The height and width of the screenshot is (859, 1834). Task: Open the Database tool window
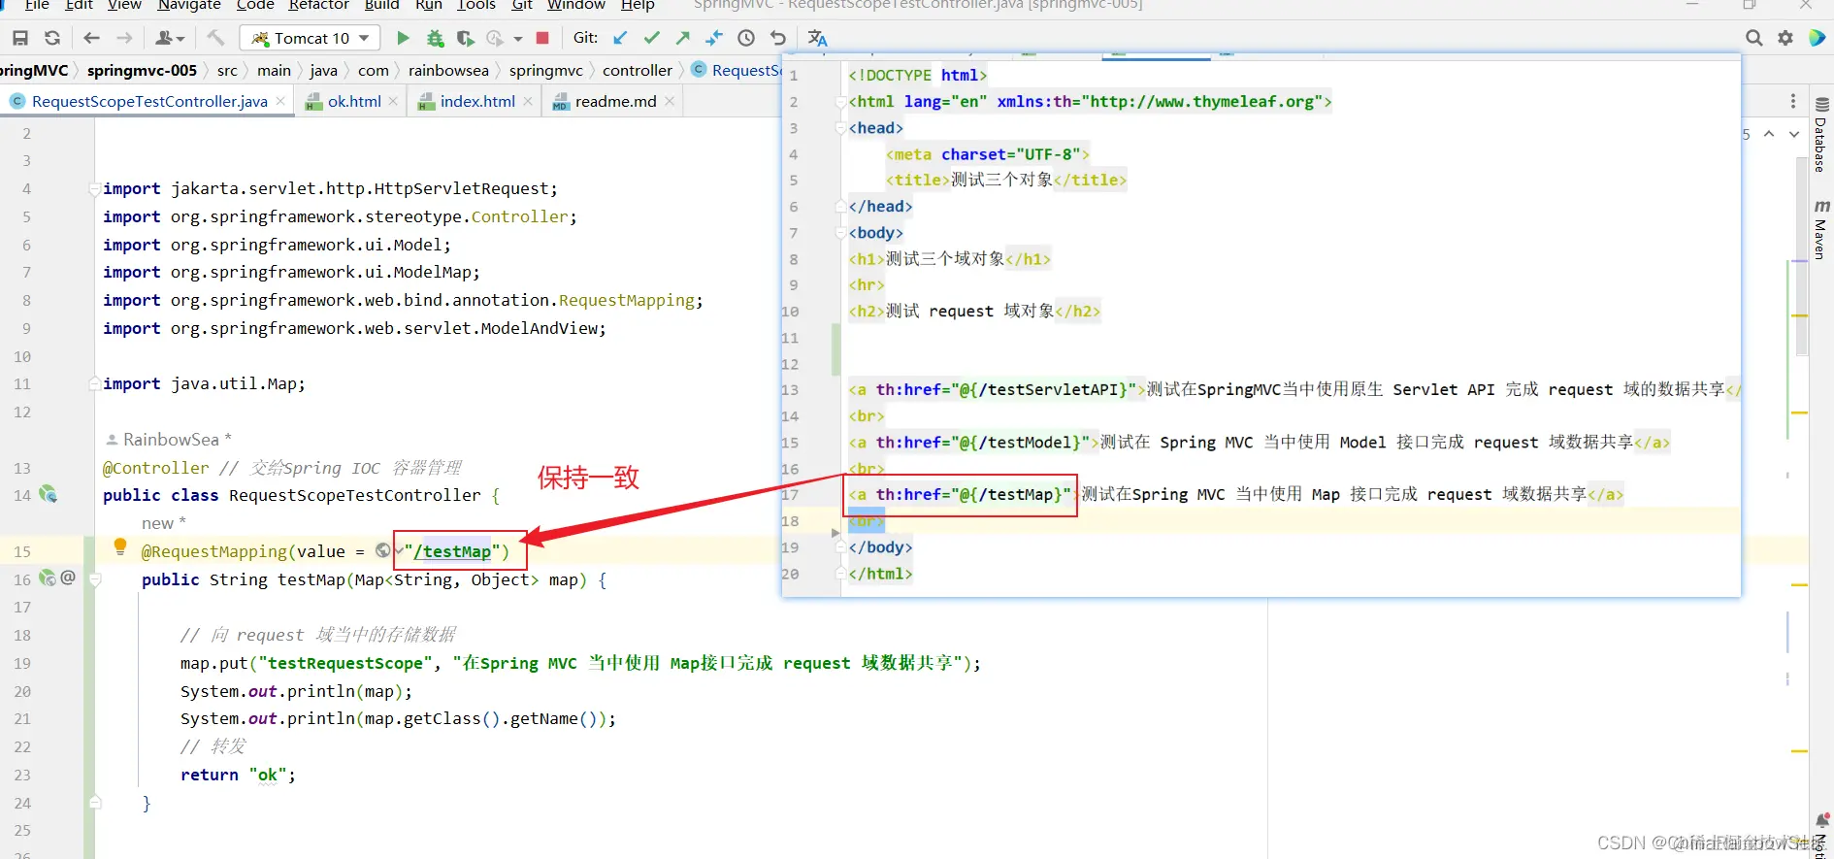(x=1820, y=136)
